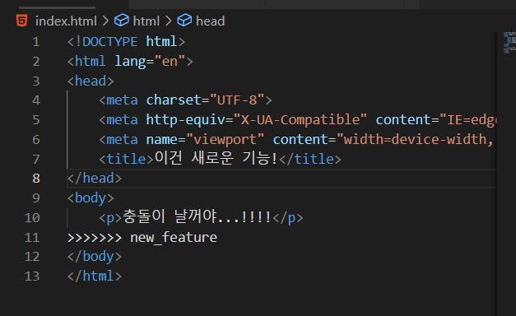Click the opening body tag
Screen dimensions: 516x316
coord(91,198)
